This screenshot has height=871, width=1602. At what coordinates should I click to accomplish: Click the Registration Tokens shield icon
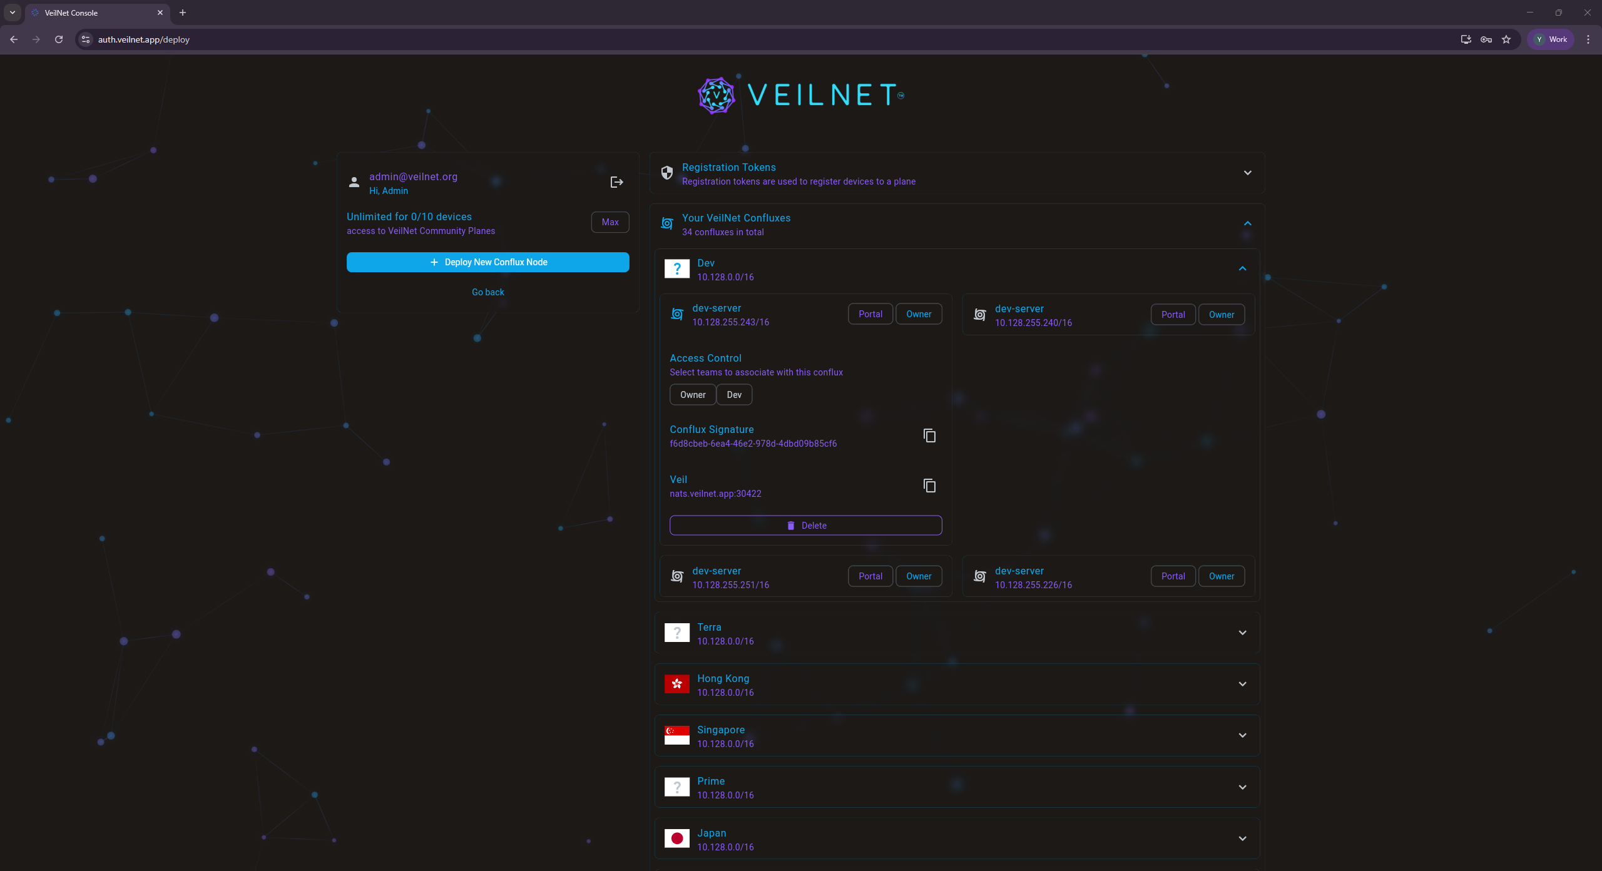click(x=667, y=173)
